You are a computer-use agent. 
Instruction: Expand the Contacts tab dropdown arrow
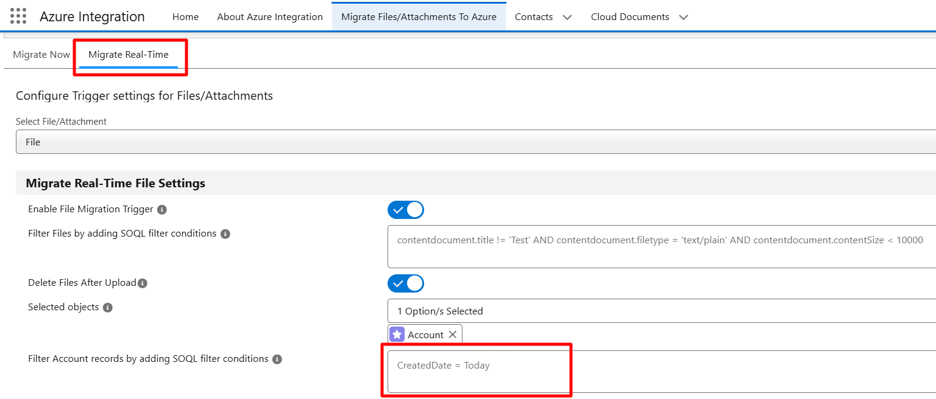567,17
